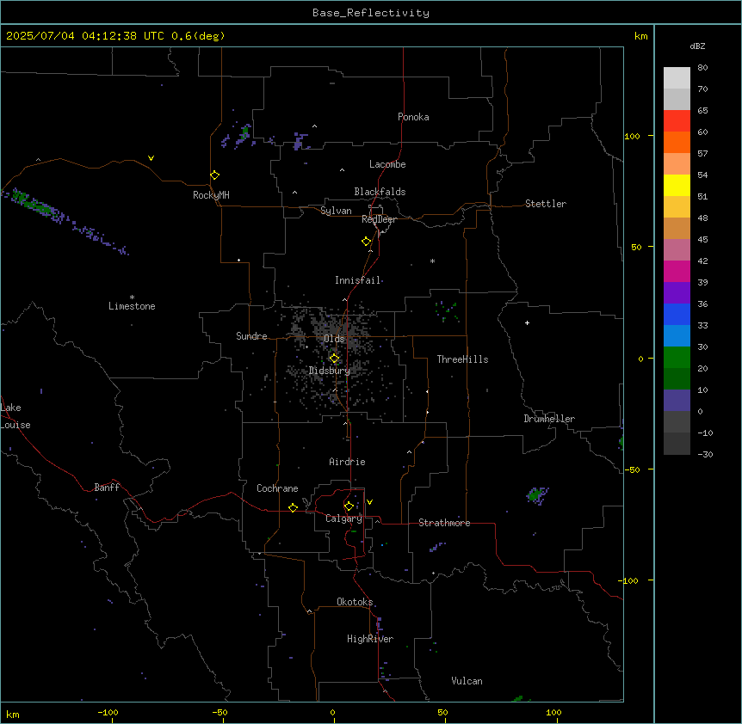
Task: Click the Drumheller label
Action: tap(549, 419)
